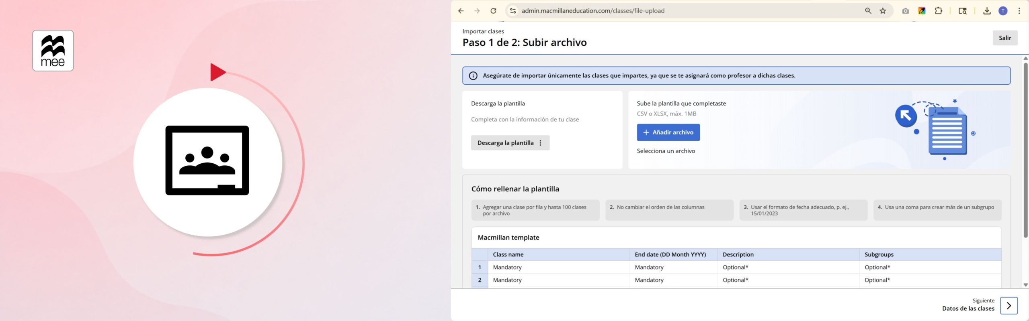Image resolution: width=1029 pixels, height=321 pixels.
Task: Click the info icon in the blue banner
Action: [x=473, y=75]
